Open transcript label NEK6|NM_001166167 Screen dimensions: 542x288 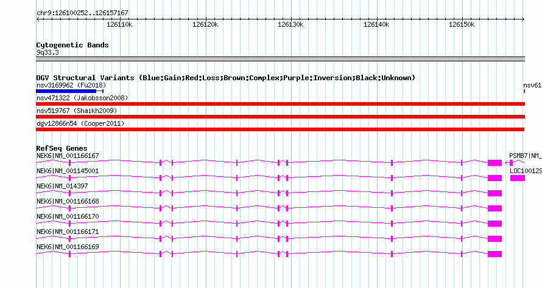tap(68, 156)
